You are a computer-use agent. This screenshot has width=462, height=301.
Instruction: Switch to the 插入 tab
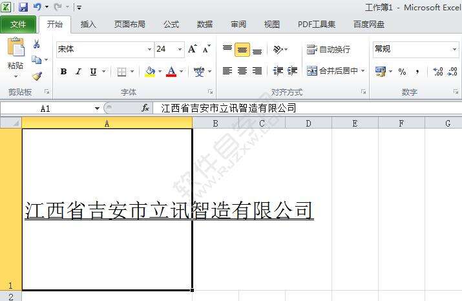click(x=88, y=25)
